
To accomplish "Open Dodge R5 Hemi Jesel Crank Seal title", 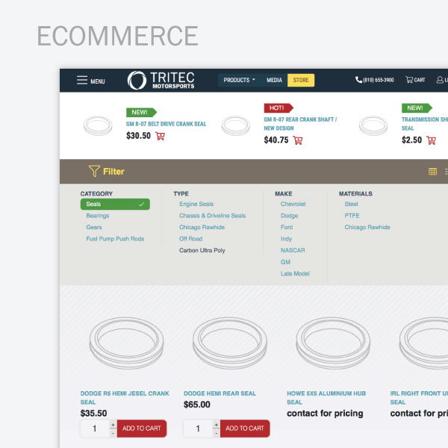I will pyautogui.click(x=125, y=398).
